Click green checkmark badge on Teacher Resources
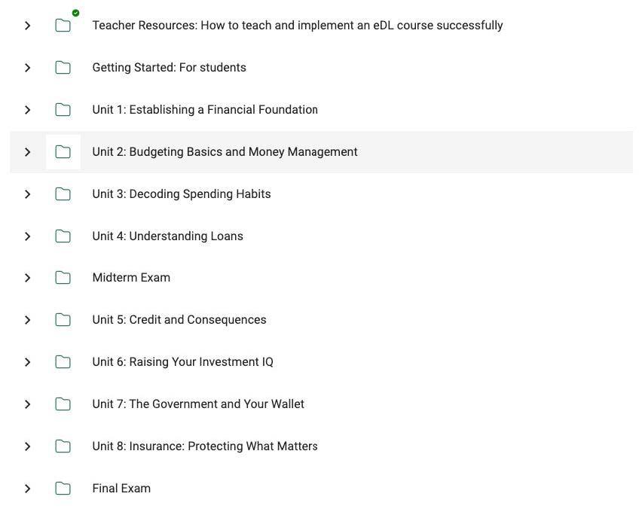 [x=75, y=13]
